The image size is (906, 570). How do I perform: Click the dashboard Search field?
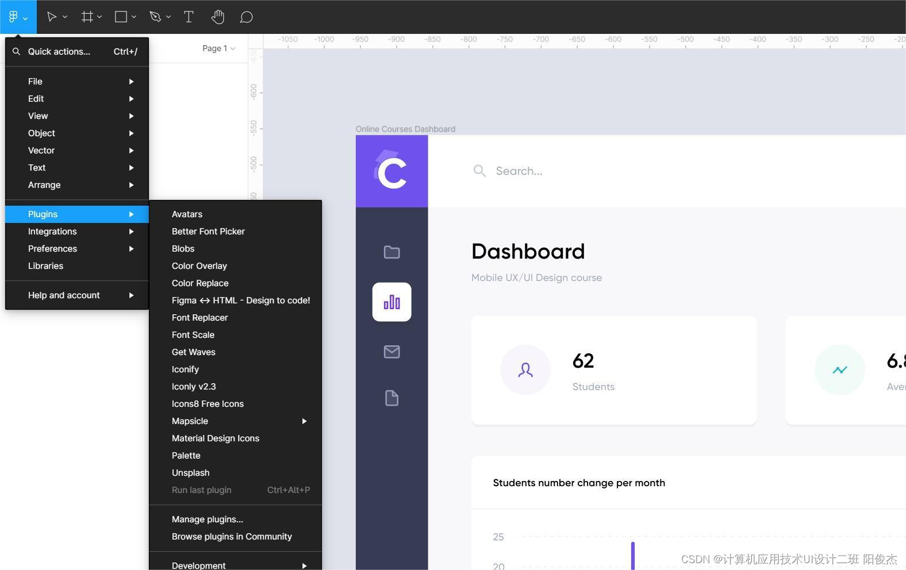(x=519, y=171)
